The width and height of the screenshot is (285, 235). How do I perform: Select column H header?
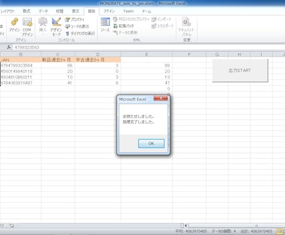coord(239,54)
